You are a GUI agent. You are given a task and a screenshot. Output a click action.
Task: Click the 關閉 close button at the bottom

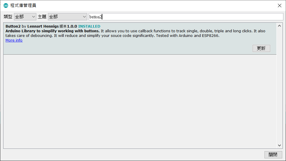(x=273, y=155)
